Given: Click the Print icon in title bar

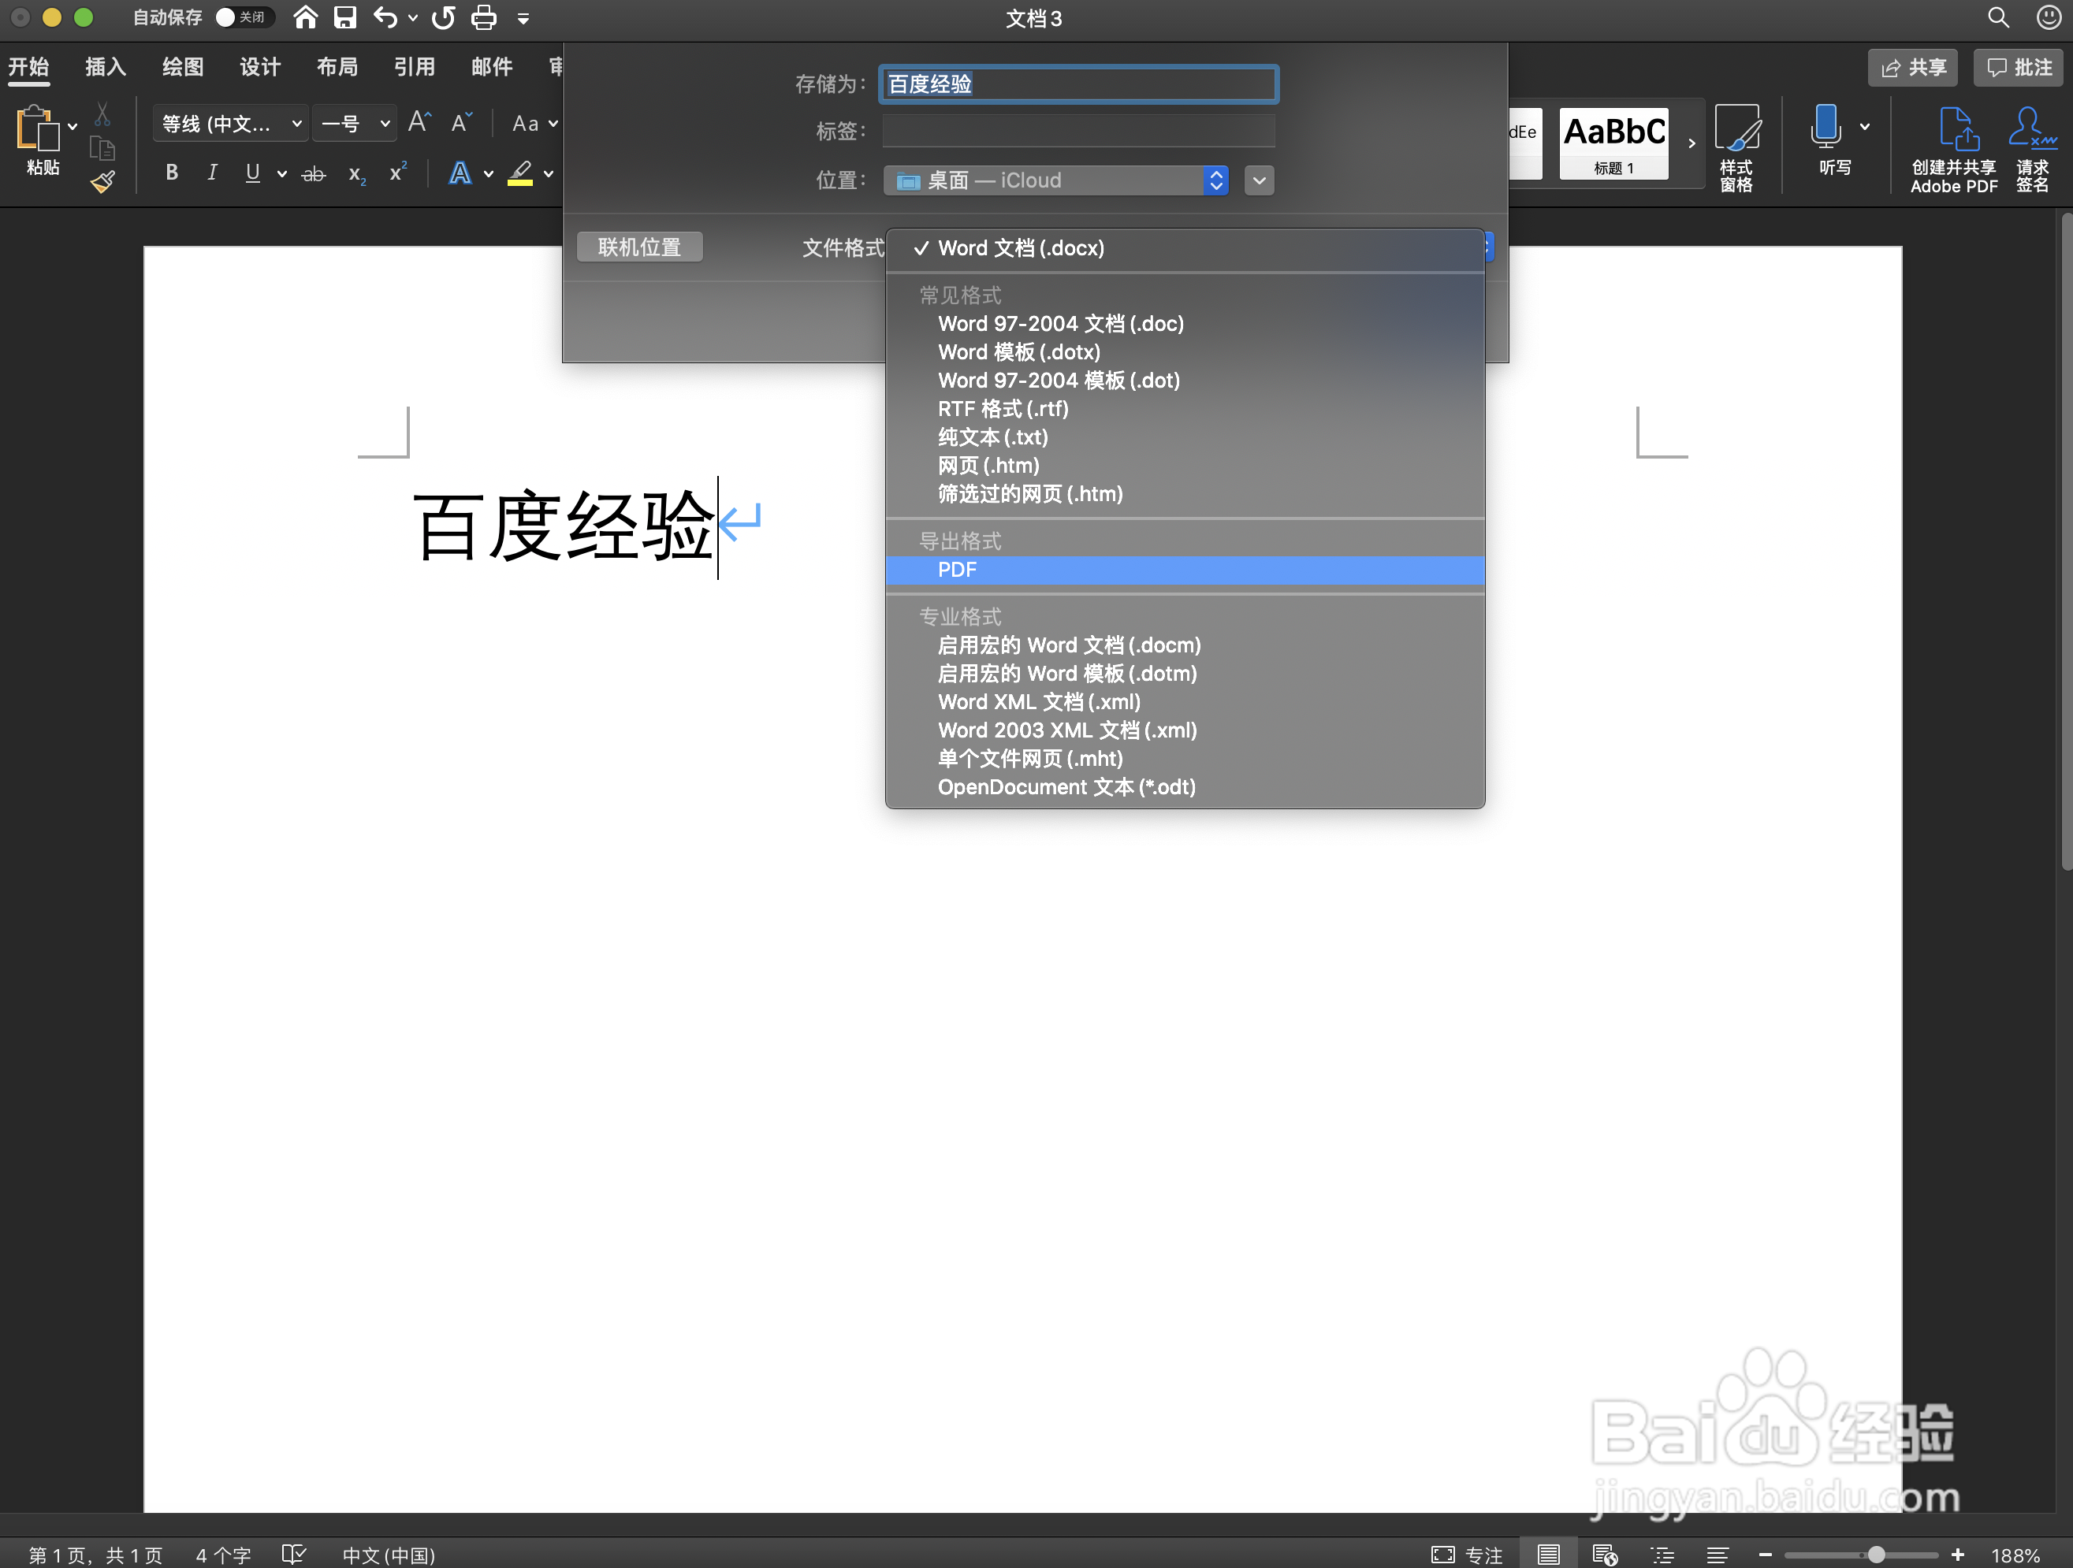Looking at the screenshot, I should 484,18.
